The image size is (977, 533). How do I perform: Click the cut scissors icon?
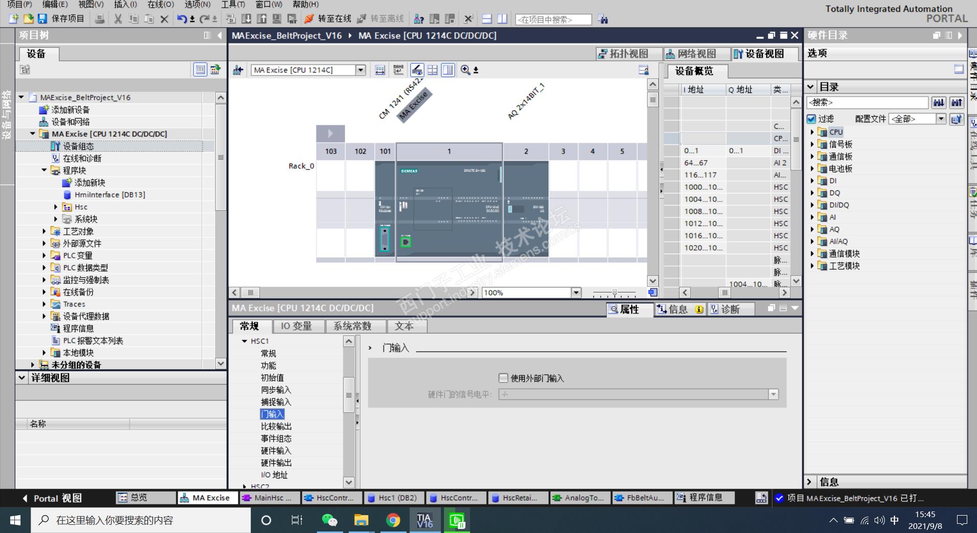point(118,19)
